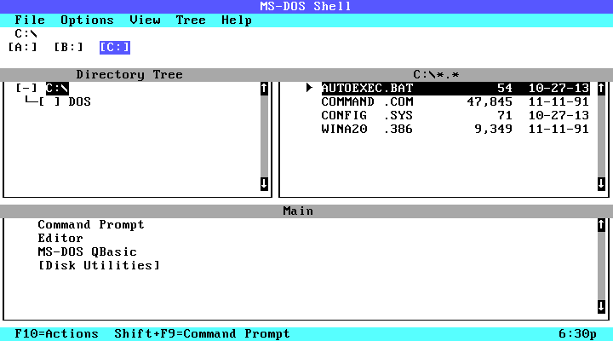
Task: Click the C:\*.* file list title bar
Action: tap(436, 74)
